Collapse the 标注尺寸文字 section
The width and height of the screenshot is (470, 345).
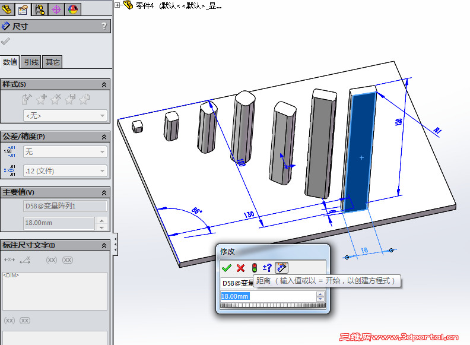pos(104,245)
